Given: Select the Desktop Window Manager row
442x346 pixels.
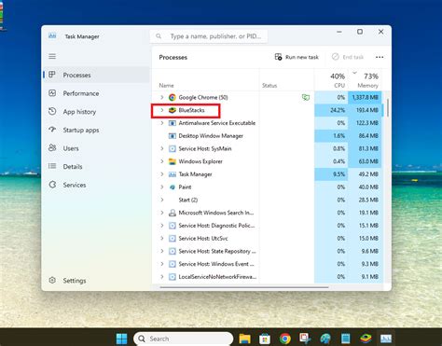Looking at the screenshot, I should pyautogui.click(x=268, y=136).
